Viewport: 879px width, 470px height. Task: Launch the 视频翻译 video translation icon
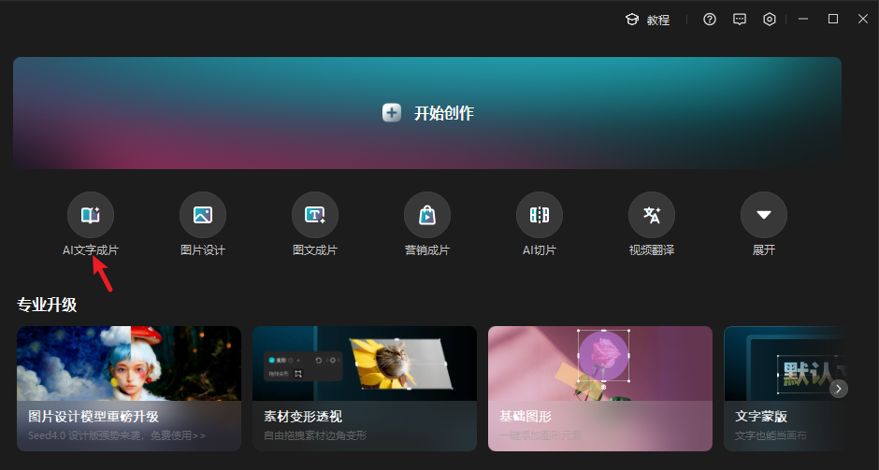click(652, 216)
